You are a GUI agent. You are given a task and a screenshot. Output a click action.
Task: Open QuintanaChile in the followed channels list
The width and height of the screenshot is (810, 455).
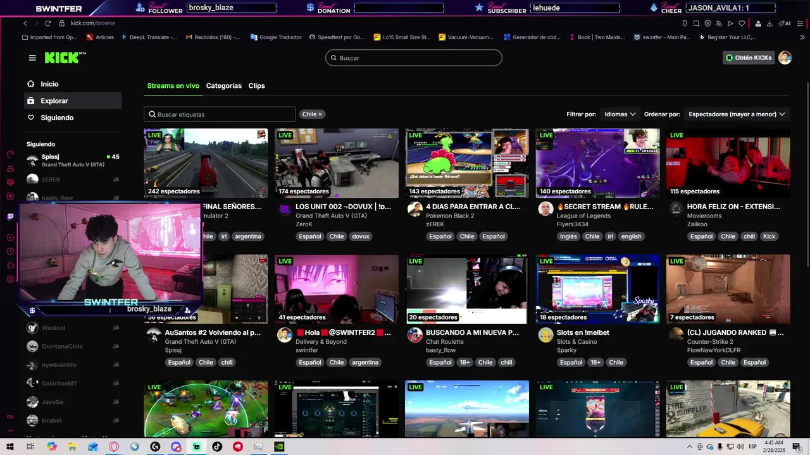[73, 346]
